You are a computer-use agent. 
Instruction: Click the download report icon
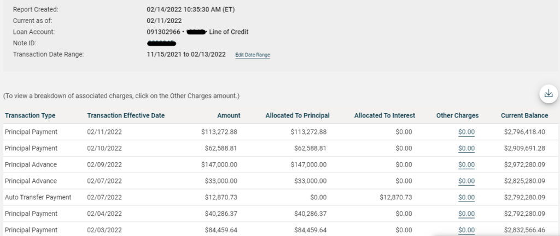pos(549,94)
